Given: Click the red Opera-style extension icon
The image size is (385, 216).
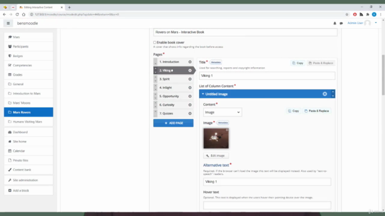Looking at the screenshot, I should coord(355,14).
